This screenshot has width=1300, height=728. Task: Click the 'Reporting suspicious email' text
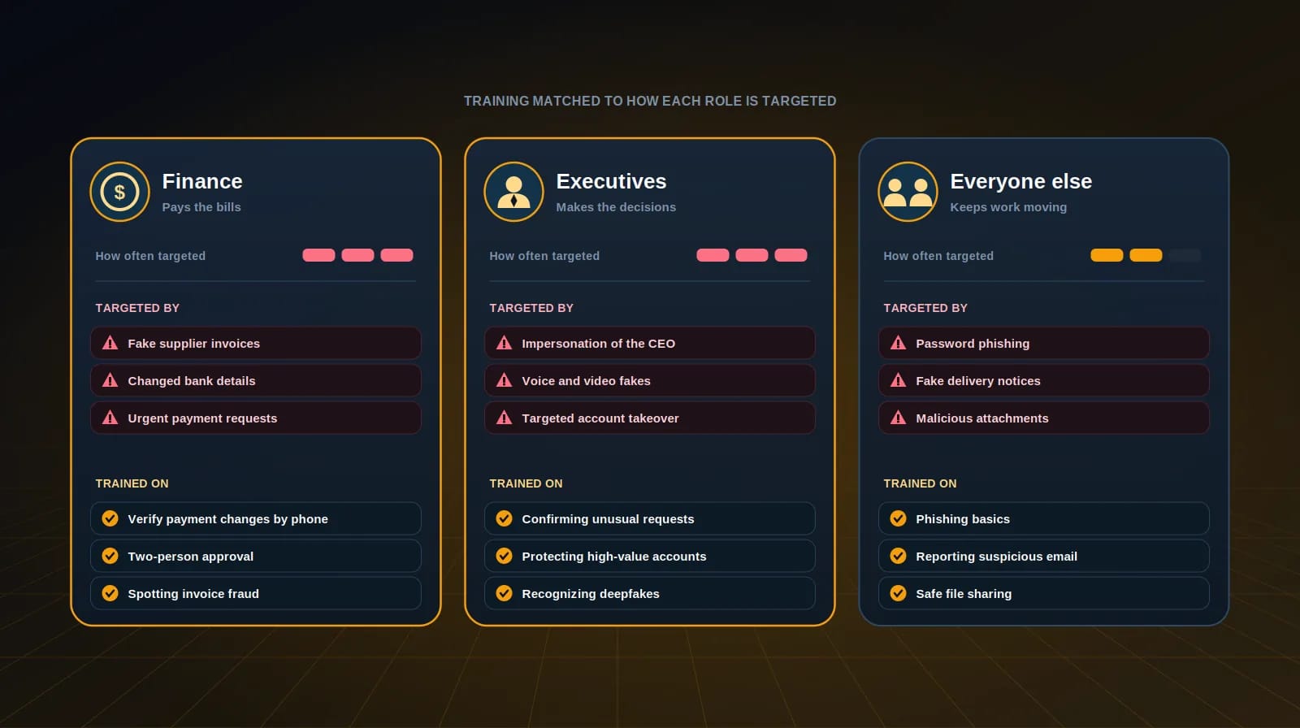click(x=997, y=557)
